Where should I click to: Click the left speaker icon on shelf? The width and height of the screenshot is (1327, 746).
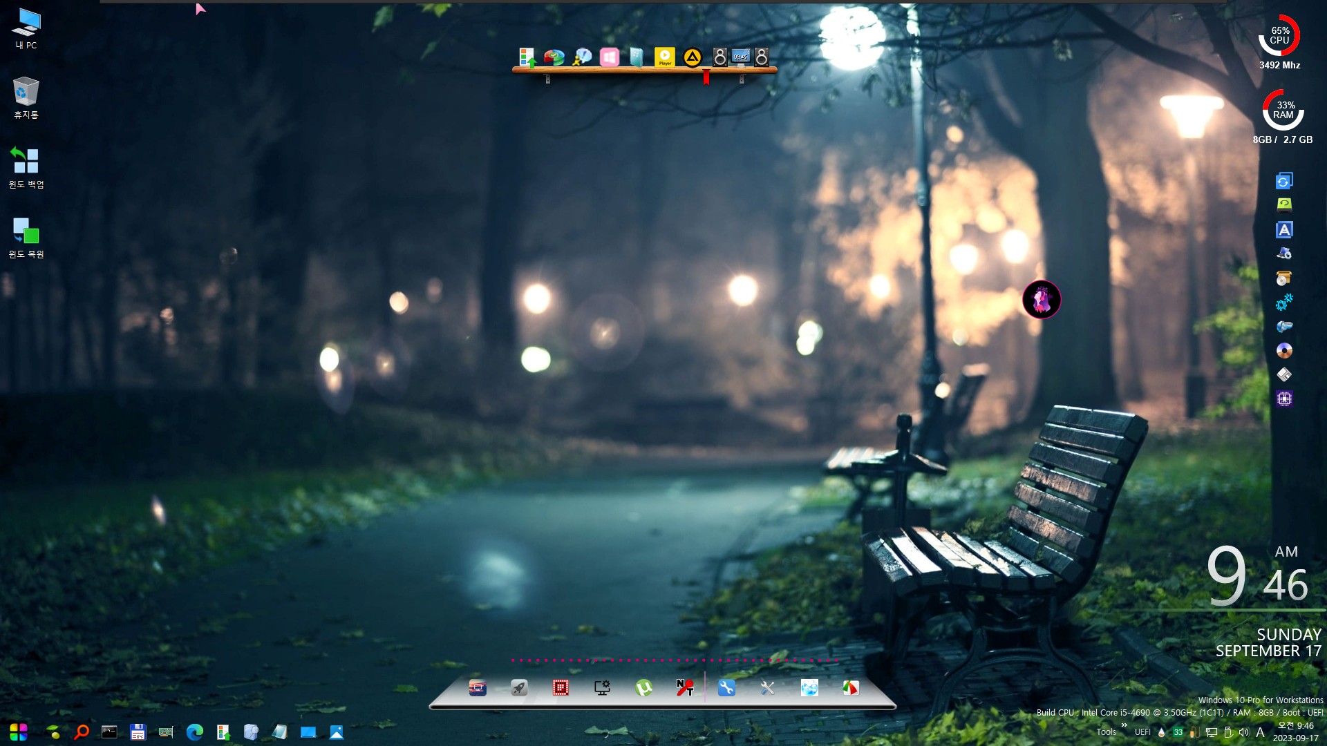click(x=719, y=57)
